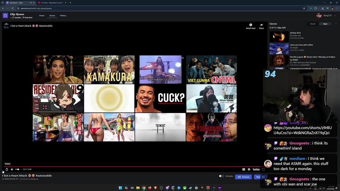Open a new browser tab
Screen dimensions: 340x191
pos(70,3)
